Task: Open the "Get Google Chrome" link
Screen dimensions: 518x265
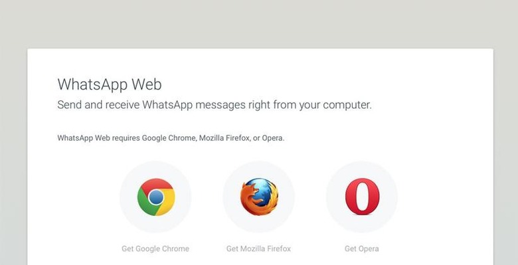Action: pos(155,248)
